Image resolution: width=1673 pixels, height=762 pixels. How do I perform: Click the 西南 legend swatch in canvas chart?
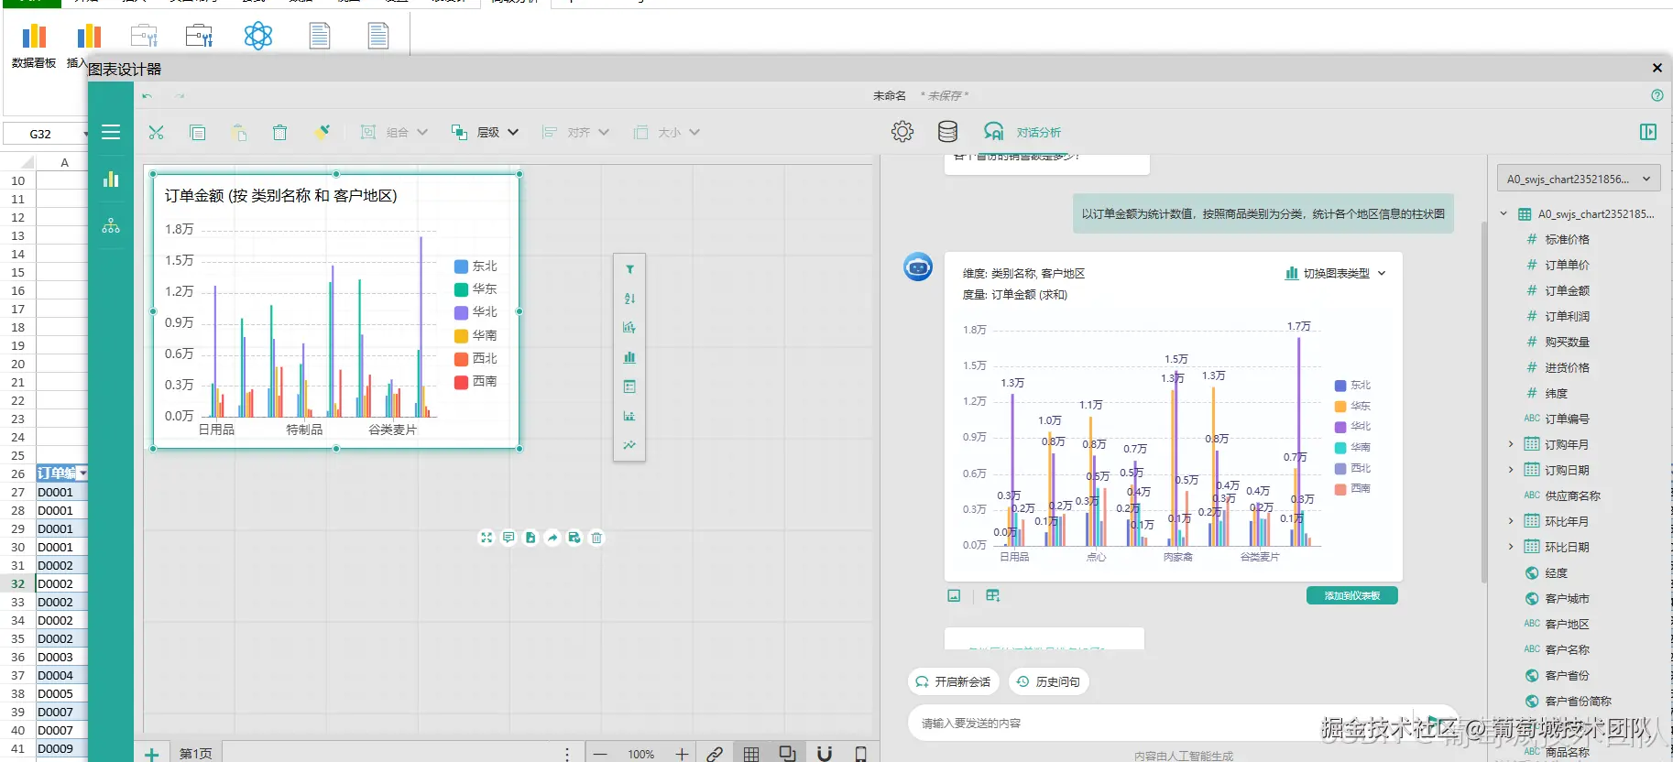(x=462, y=382)
